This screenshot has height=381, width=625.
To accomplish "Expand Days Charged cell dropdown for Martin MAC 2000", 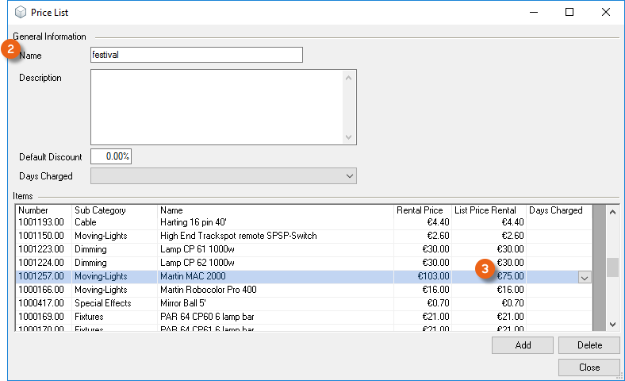I will [584, 277].
